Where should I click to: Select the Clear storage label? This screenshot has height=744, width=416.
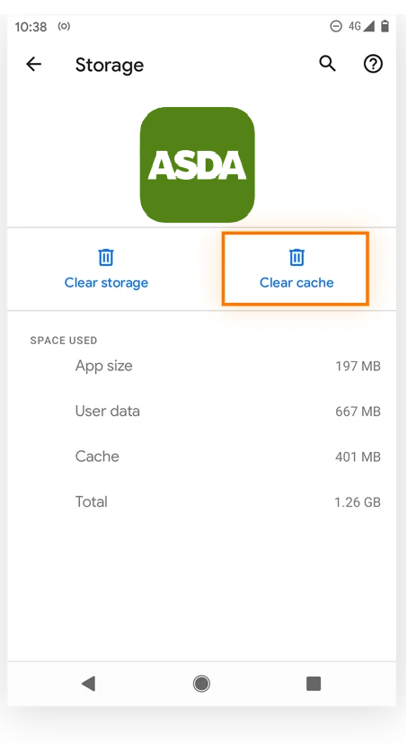(x=106, y=283)
